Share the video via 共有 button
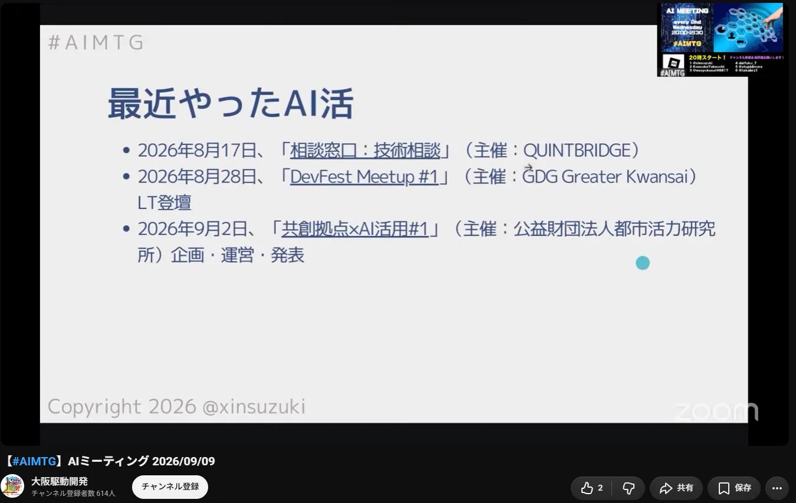 tap(676, 488)
